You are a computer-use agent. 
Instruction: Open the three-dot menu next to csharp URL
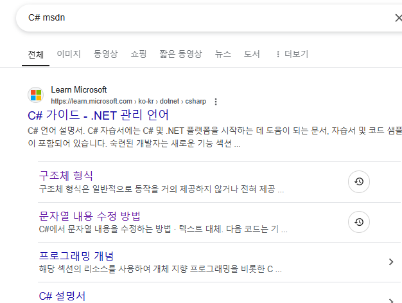coord(216,102)
